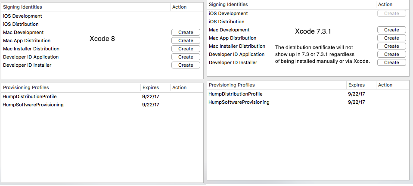Select HumpSoftwareProvisioning in the Xcode 7.3.1 panel
The height and width of the screenshot is (186, 413).
[x=239, y=102]
